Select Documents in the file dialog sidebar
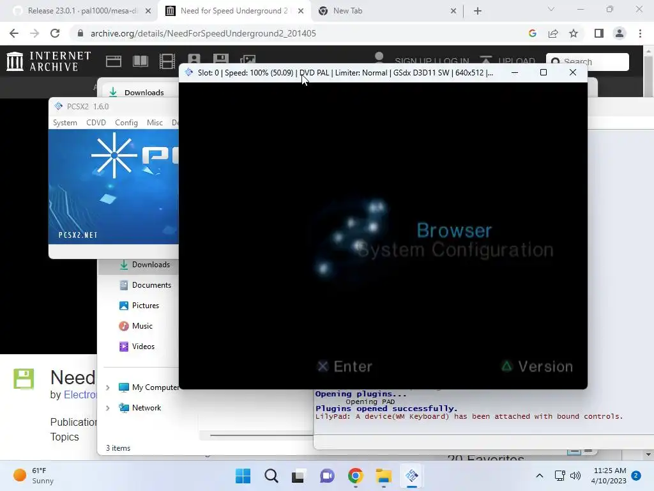Viewport: 654px width, 491px height. click(145, 285)
